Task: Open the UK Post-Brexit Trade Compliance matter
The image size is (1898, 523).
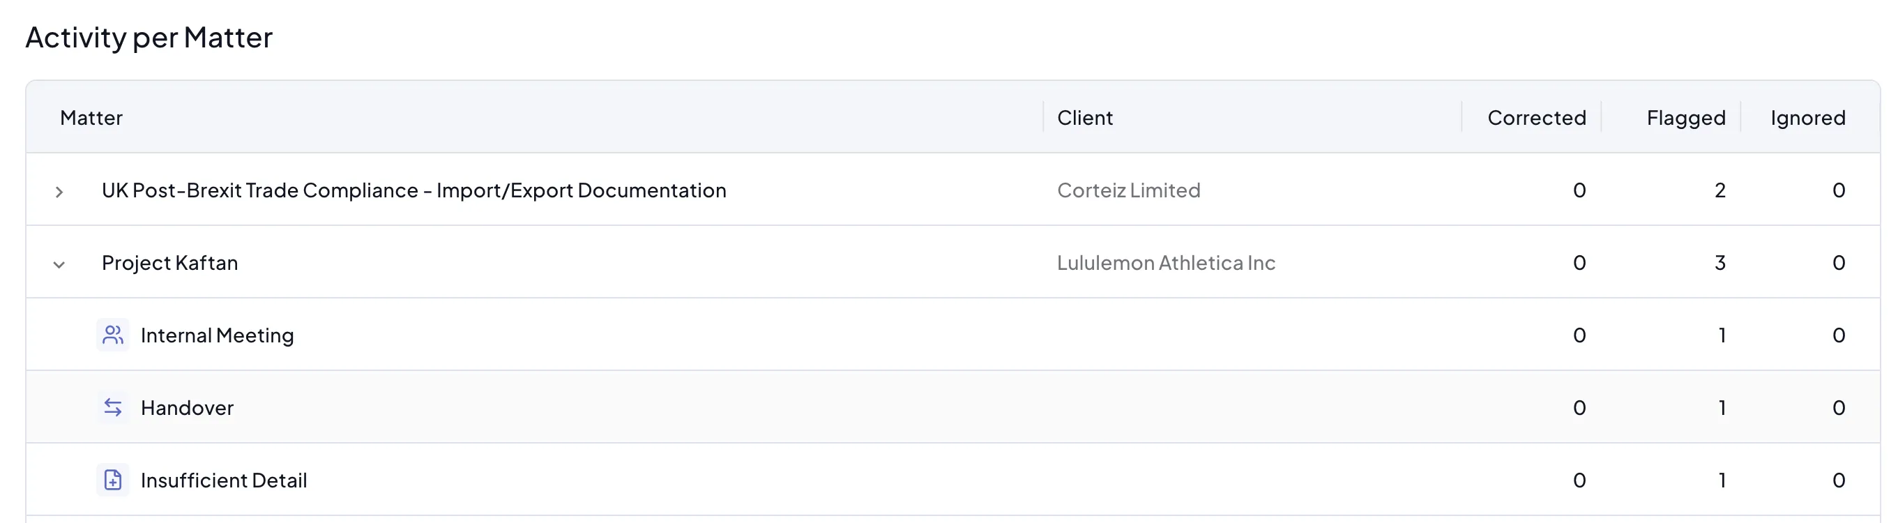Action: coord(413,190)
